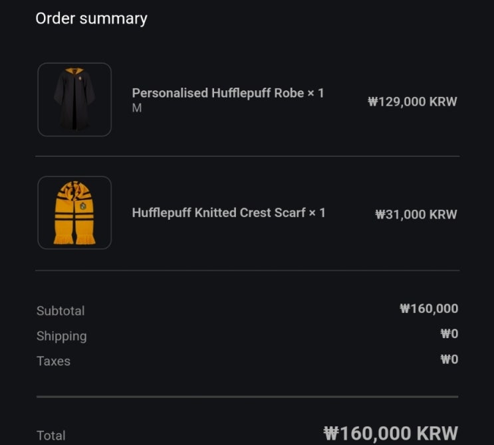Select the ₩0 shipping cost value
Screen dimensions: 494x445
pos(449,334)
